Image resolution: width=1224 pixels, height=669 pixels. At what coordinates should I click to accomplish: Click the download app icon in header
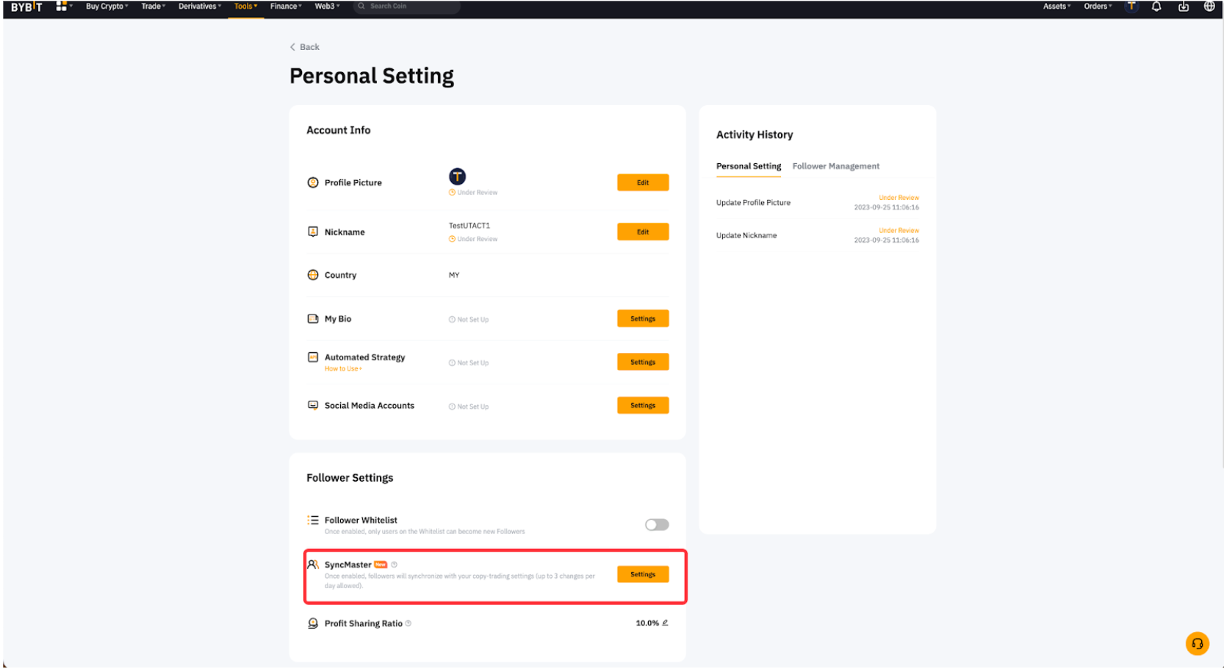click(1183, 6)
